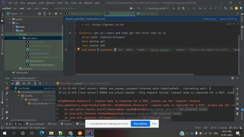
Task: Click Expand All in Project panel header
Action: click(45, 14)
